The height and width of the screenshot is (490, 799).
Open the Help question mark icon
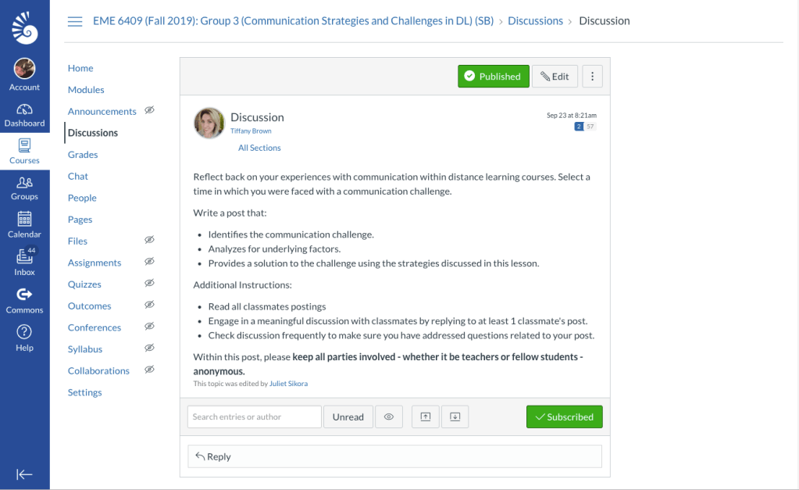click(x=24, y=337)
